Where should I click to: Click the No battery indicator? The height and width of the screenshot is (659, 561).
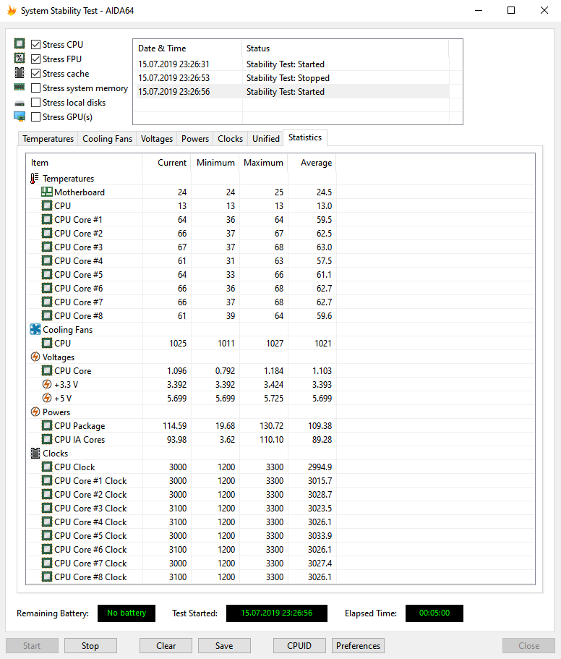(x=127, y=613)
